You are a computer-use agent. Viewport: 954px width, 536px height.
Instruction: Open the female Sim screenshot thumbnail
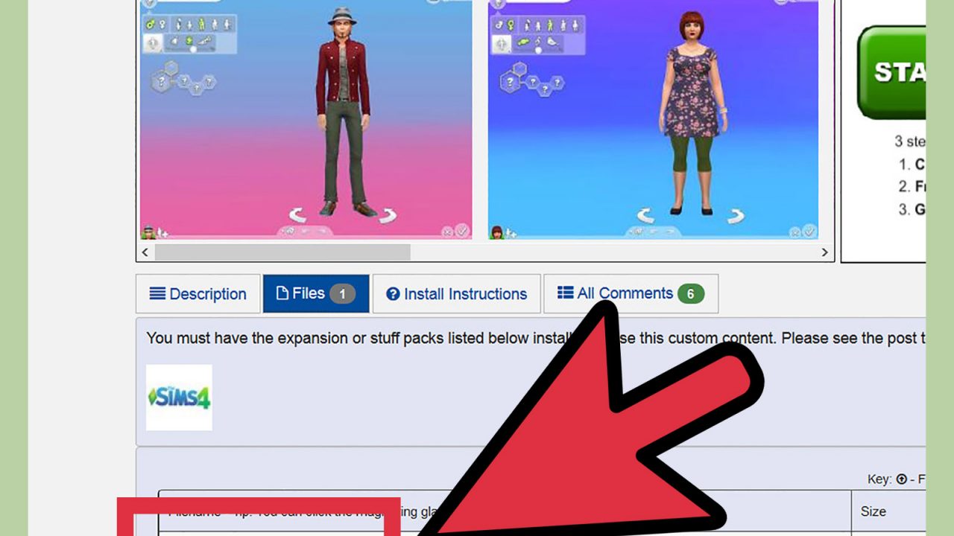coord(653,119)
